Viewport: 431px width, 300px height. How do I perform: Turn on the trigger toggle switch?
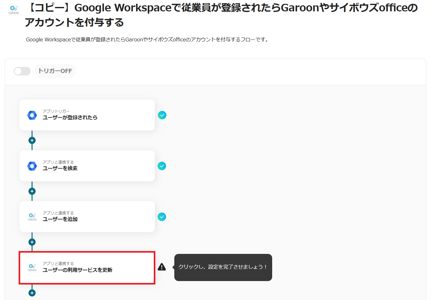(22, 71)
